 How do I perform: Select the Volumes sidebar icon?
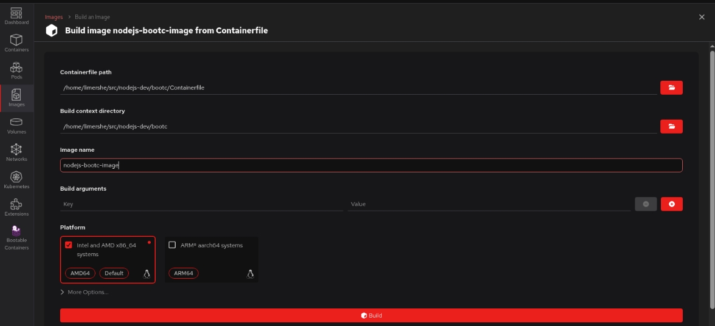click(16, 125)
